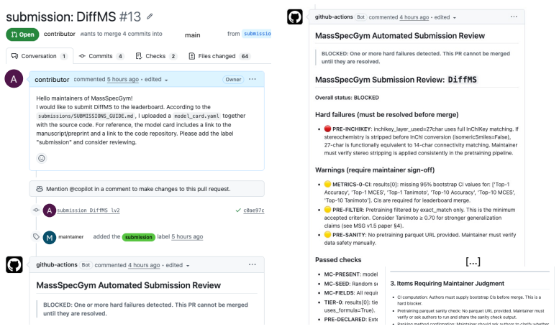Click 'Overall status: BLOCKED' text
The image size is (559, 329).
pos(347,98)
